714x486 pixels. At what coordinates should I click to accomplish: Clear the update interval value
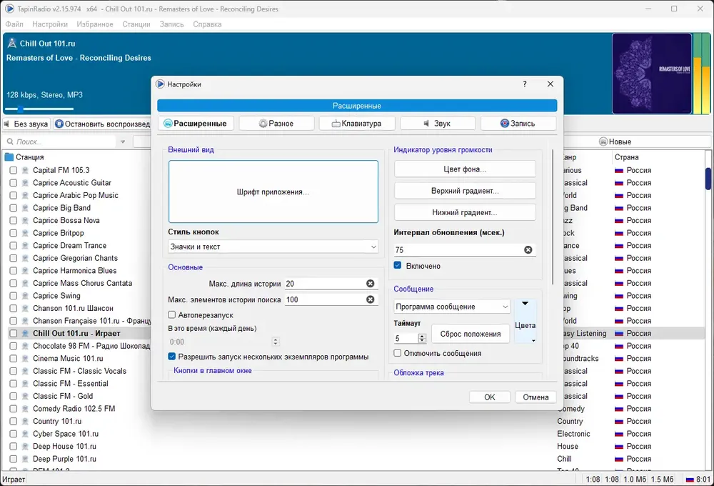(528, 250)
